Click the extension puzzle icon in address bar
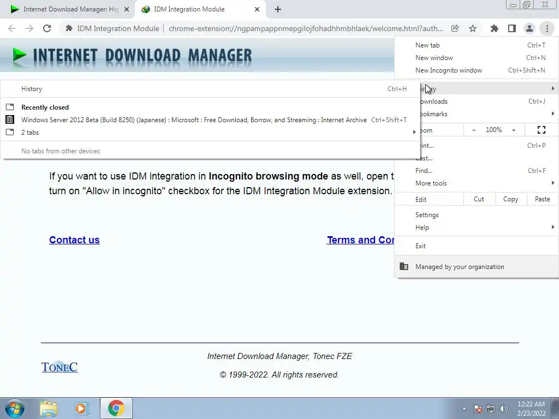559x419 pixels. [x=69, y=28]
